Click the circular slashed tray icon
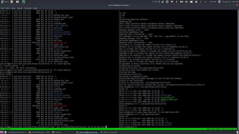This screenshot has width=239, height=134. point(167,2)
